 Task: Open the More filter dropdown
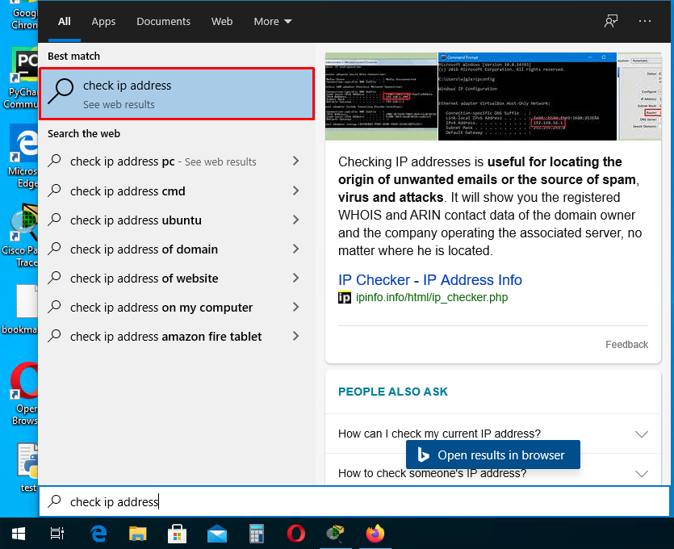pos(273,22)
